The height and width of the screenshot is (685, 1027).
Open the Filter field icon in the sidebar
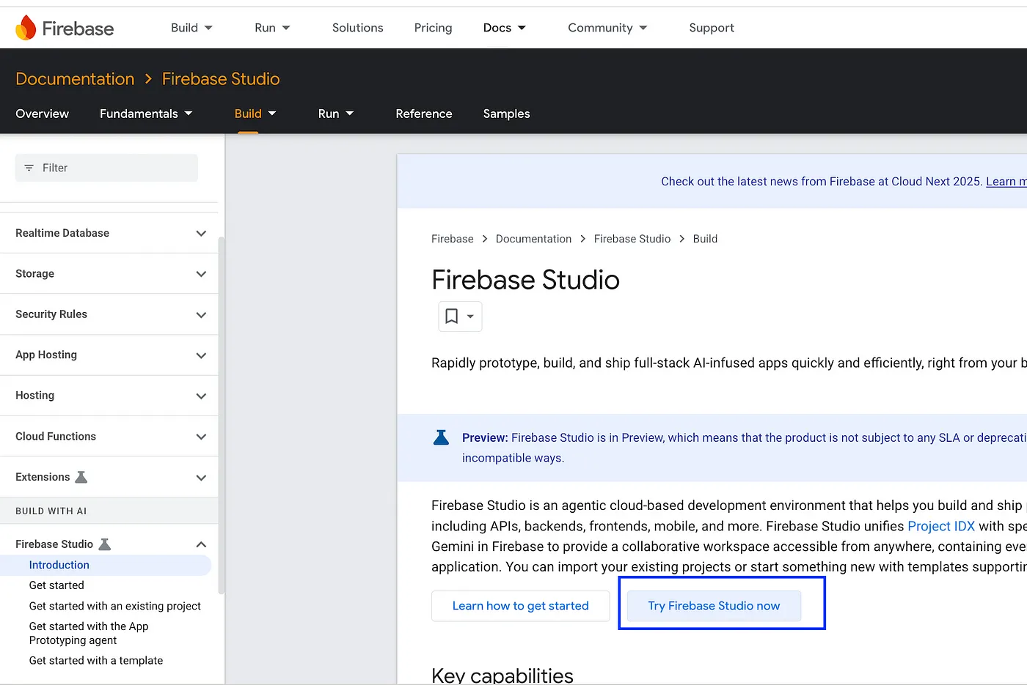(29, 167)
